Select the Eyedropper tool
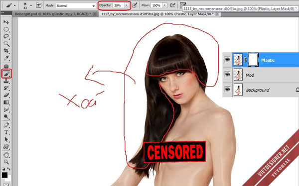Viewport: 299px width, 186px height. 6,58
